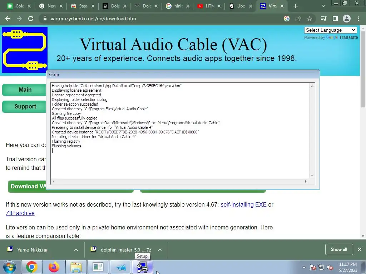Open the media control icon in toolbar
This screenshot has width=366, height=274.
point(323,19)
